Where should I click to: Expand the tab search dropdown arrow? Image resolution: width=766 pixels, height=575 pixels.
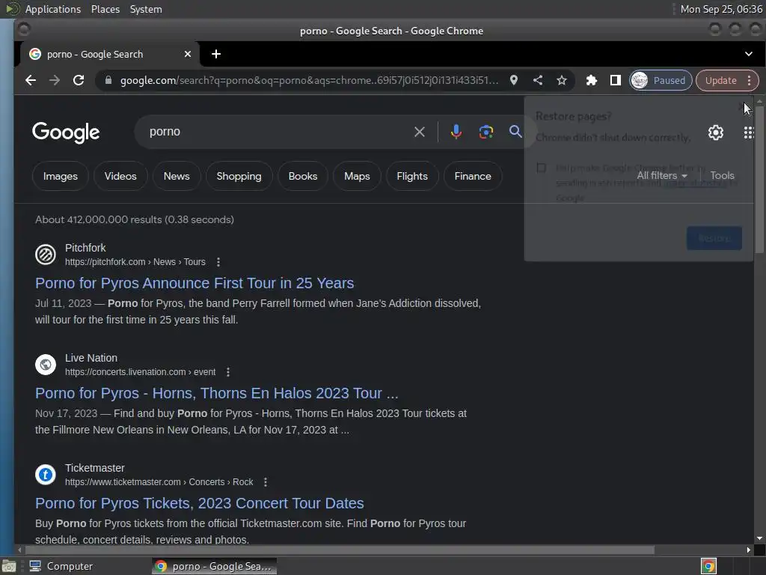748,54
